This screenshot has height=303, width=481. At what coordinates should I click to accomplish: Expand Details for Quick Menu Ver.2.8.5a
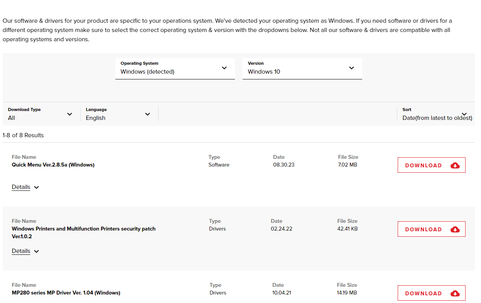(x=21, y=187)
